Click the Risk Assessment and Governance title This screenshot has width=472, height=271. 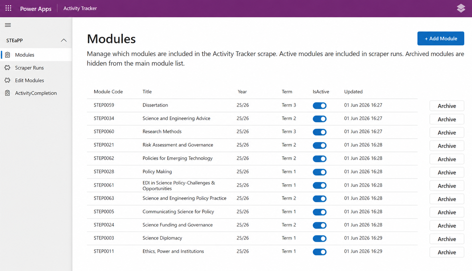pyautogui.click(x=178, y=145)
